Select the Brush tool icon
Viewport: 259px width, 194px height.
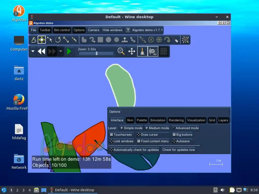click(92, 40)
